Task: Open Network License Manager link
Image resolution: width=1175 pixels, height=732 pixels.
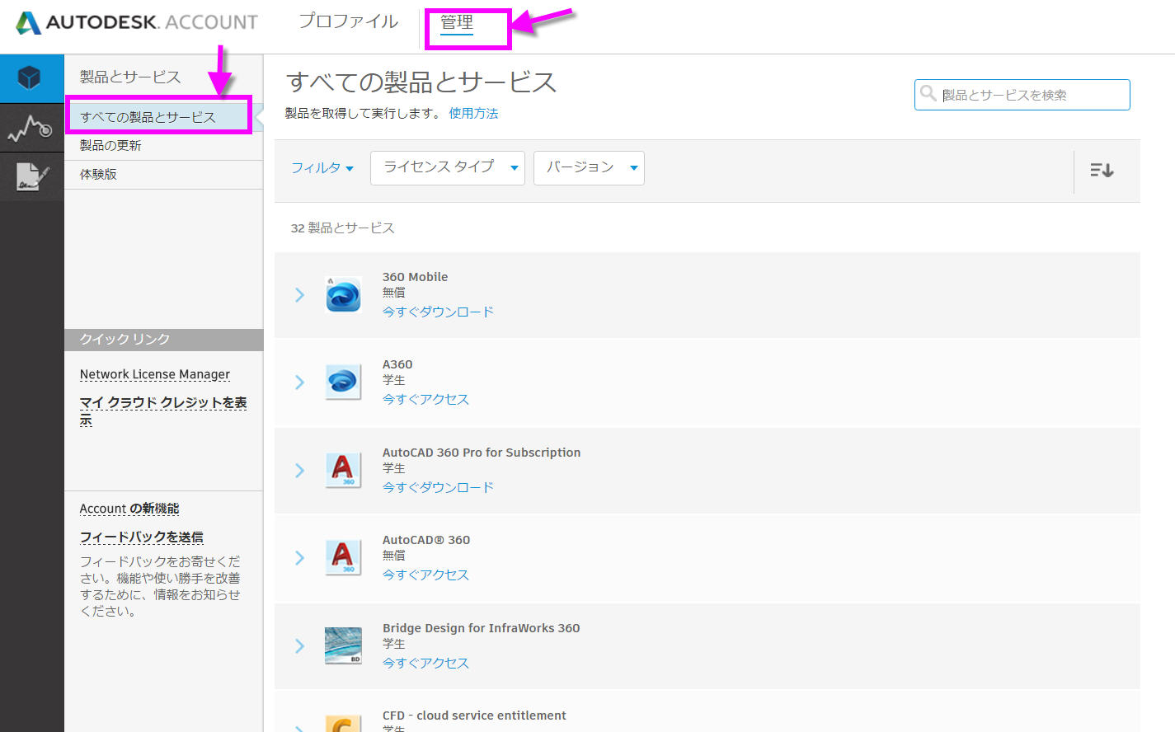Action: (155, 374)
